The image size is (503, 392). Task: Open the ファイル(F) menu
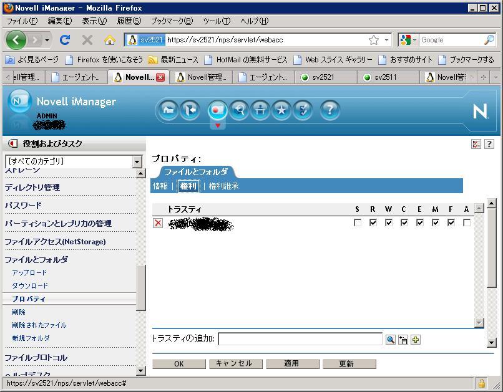pos(22,21)
